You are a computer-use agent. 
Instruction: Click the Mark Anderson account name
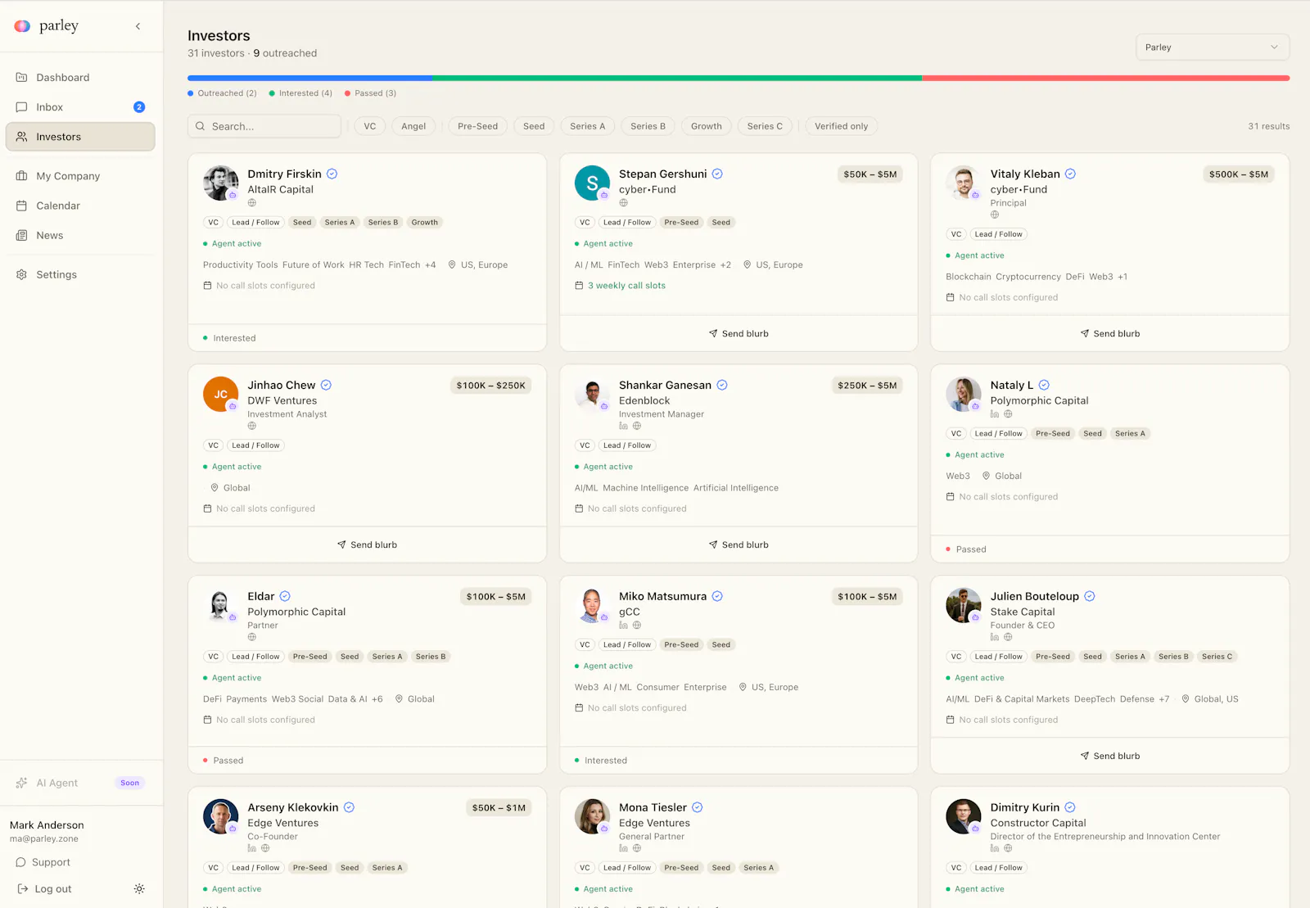[47, 825]
